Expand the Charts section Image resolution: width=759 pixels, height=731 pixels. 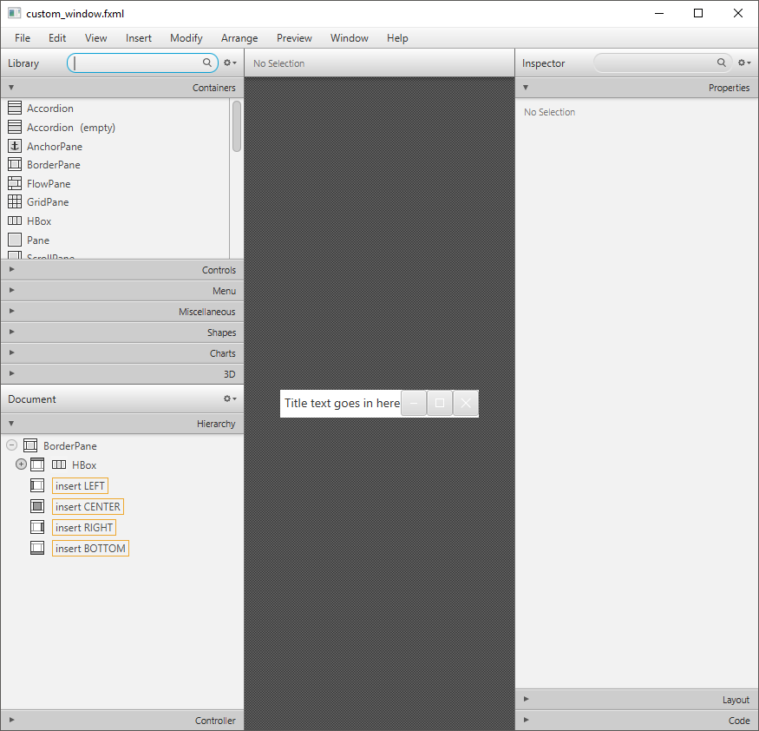click(11, 352)
